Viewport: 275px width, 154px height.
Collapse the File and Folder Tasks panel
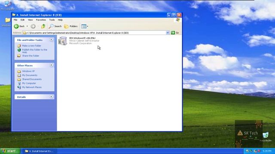pos(51,40)
